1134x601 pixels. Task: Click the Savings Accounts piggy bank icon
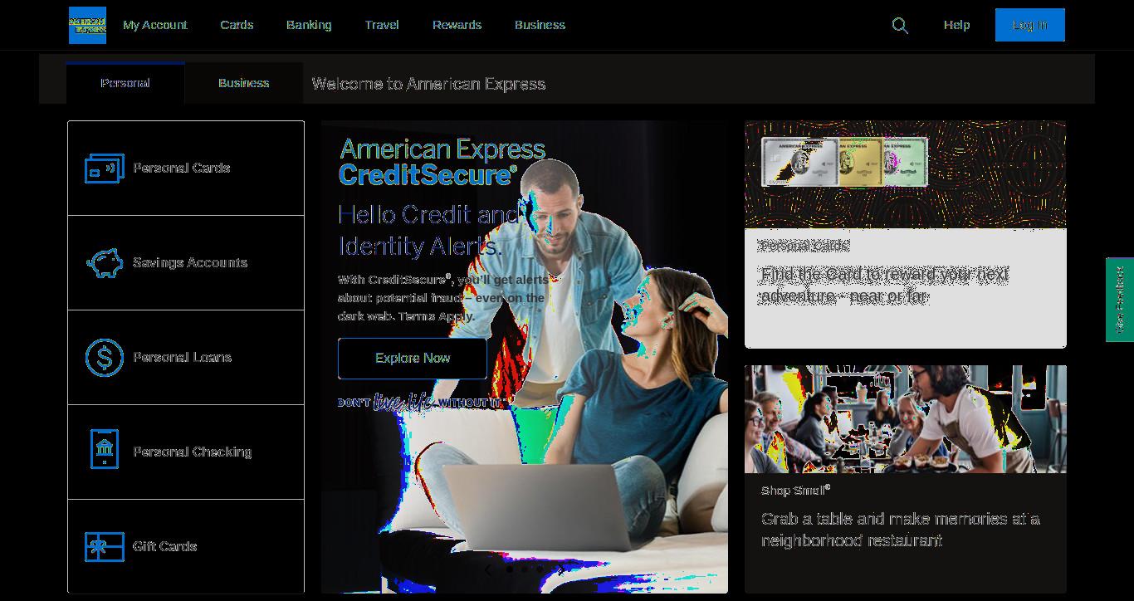105,263
